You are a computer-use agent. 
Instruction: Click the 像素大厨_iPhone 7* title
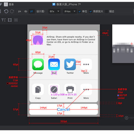(x=68, y=4)
